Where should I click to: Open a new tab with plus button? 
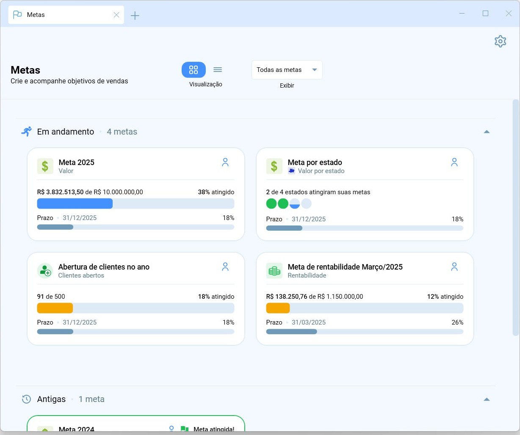point(135,16)
